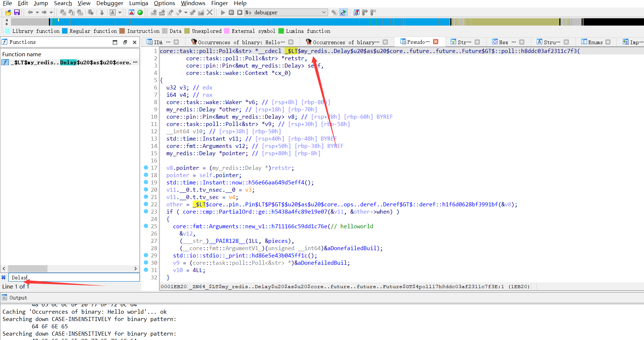Viewport: 644px width, 340px height.
Task: Toggle breakpoint dot on line 22
Action: tap(146, 204)
